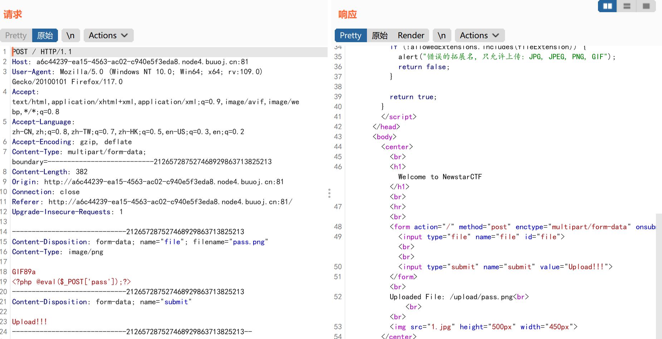Click the Upload!!! body value in request
The image size is (662, 339).
(x=30, y=322)
